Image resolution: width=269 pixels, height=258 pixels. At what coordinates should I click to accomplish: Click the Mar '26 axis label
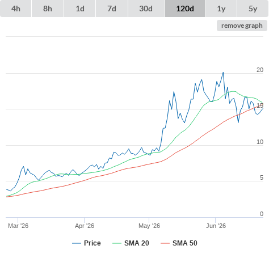coord(18,226)
